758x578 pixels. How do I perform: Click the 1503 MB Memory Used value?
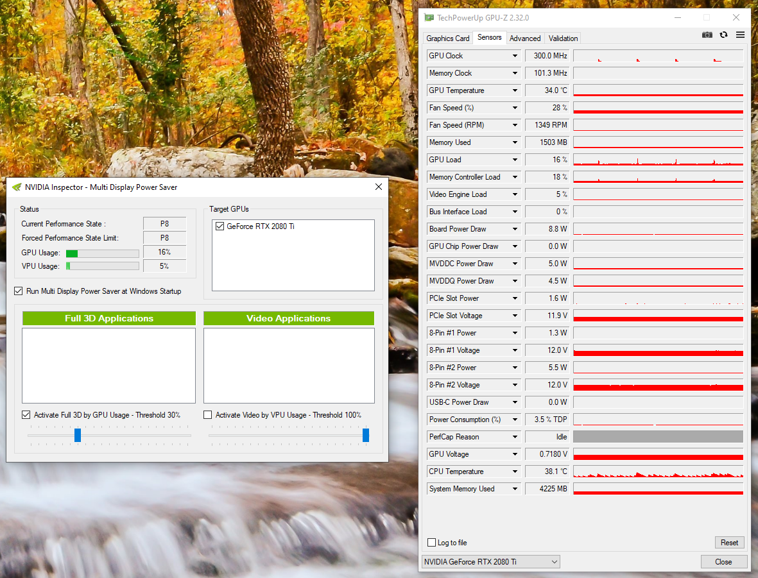click(547, 142)
